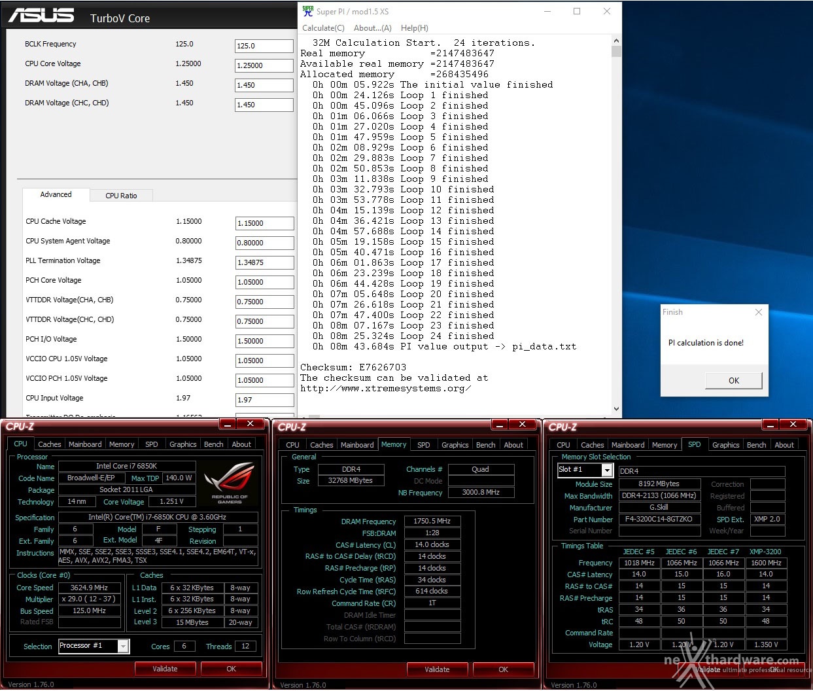Screen dimensions: 813x691
Task: Click the Row Refresh Cycle Time '614 clocks'
Action: (x=432, y=592)
